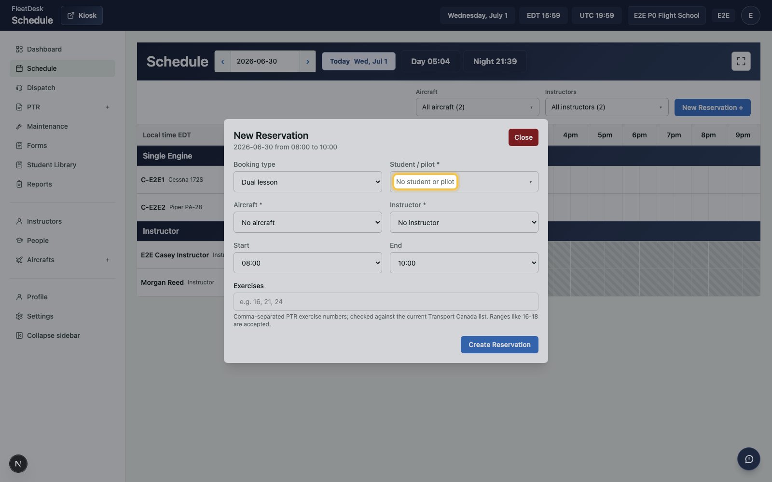
Task: Open the Booking type dropdown
Action: coord(308,182)
